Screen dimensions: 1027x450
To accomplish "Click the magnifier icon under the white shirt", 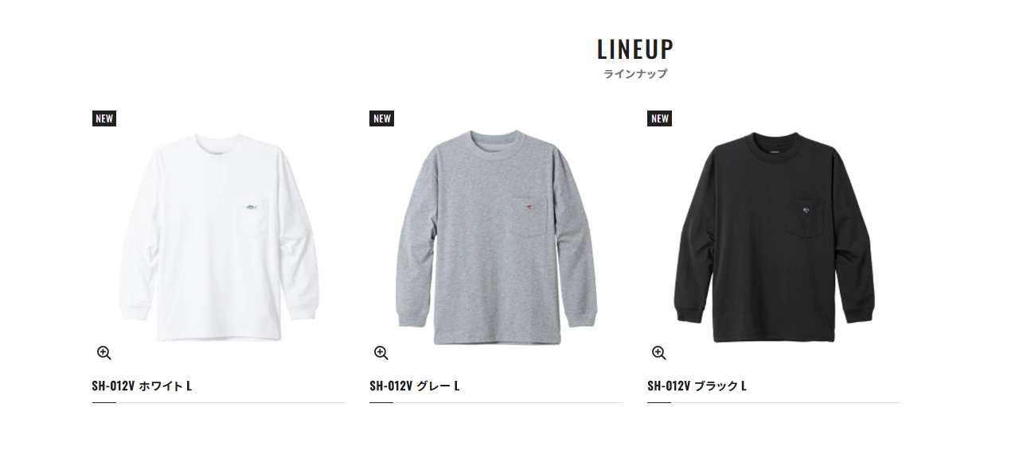I will [x=103, y=353].
